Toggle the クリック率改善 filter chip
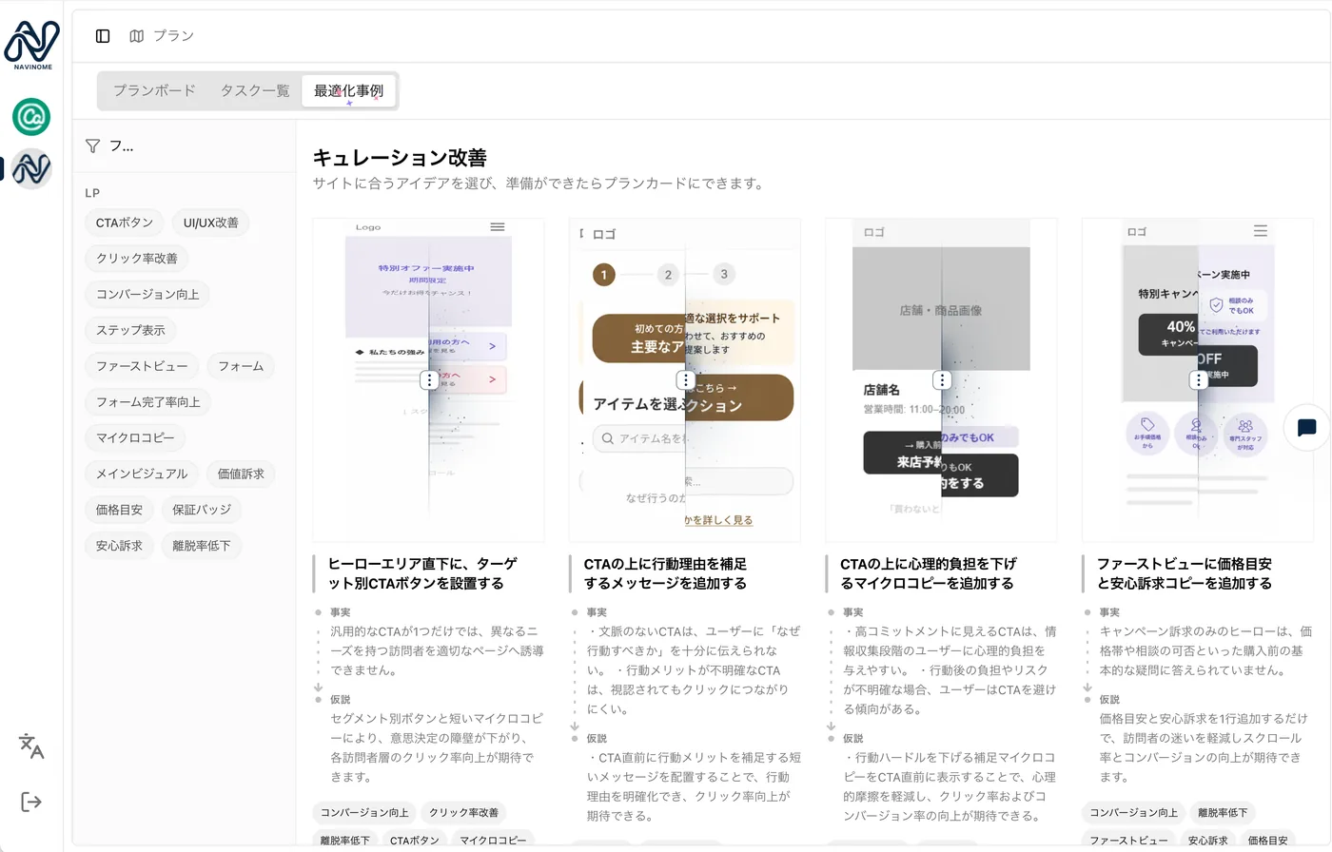Image resolution: width=1332 pixels, height=852 pixels. point(137,259)
